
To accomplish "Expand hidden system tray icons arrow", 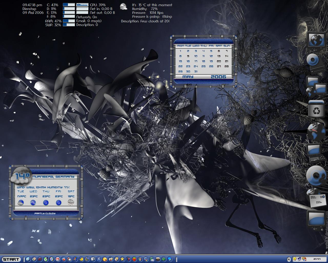I will click(x=289, y=259).
